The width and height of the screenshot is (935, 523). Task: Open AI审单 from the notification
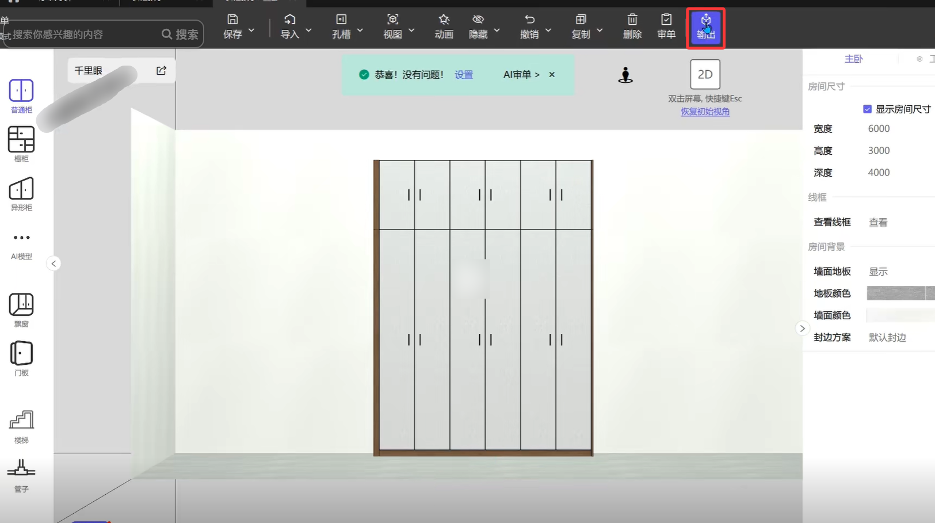(521, 75)
